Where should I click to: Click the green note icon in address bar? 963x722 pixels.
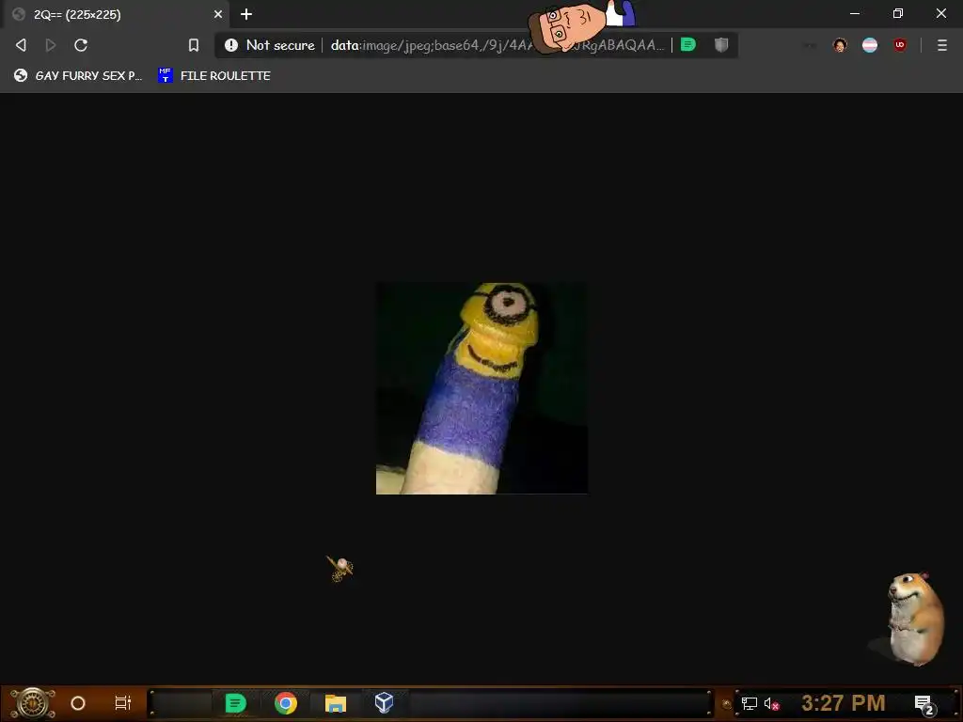pos(688,44)
